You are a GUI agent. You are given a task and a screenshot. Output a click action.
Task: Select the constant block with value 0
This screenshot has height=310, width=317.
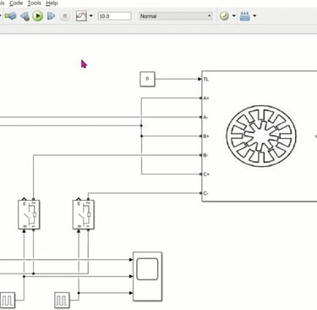[147, 79]
